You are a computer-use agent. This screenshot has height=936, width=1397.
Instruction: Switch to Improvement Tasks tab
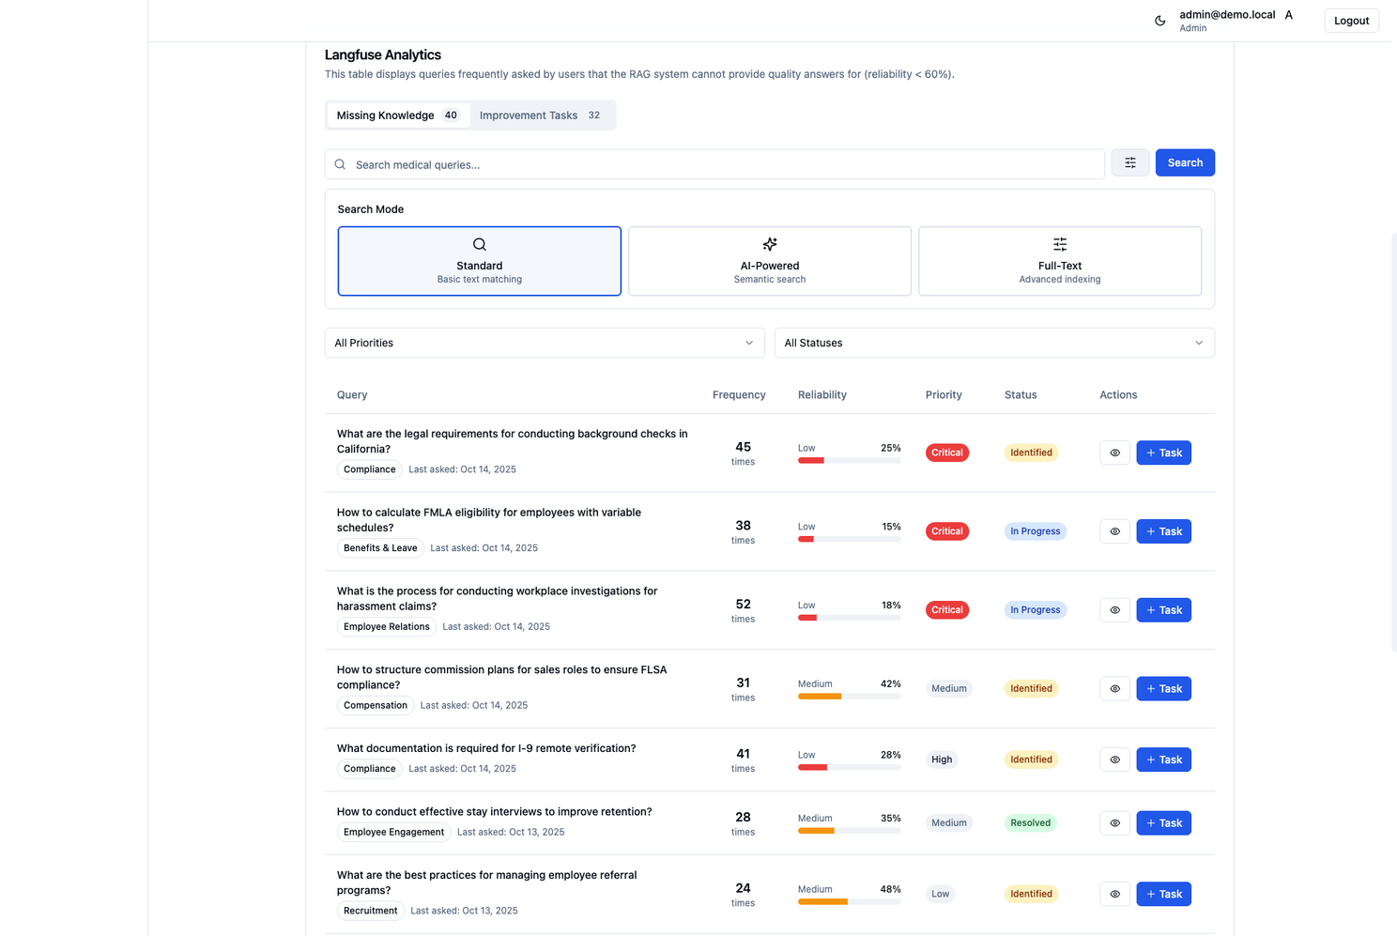(x=540, y=115)
